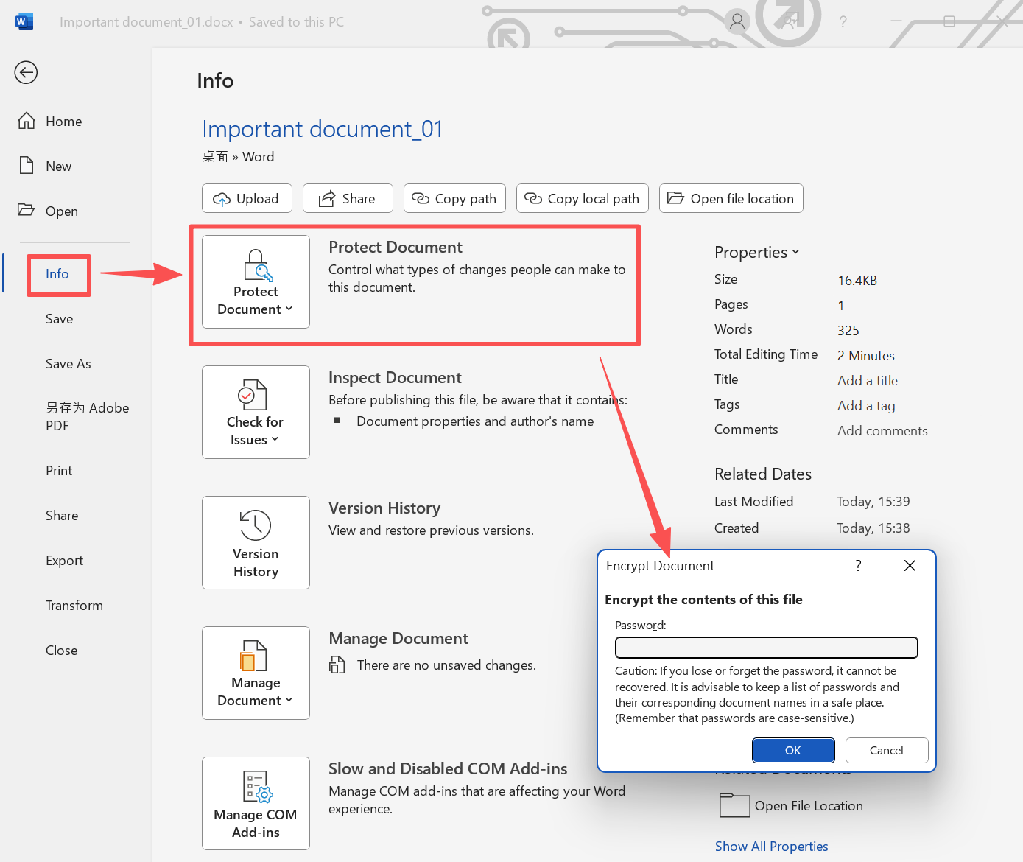Click the Version History clock icon

[256, 525]
